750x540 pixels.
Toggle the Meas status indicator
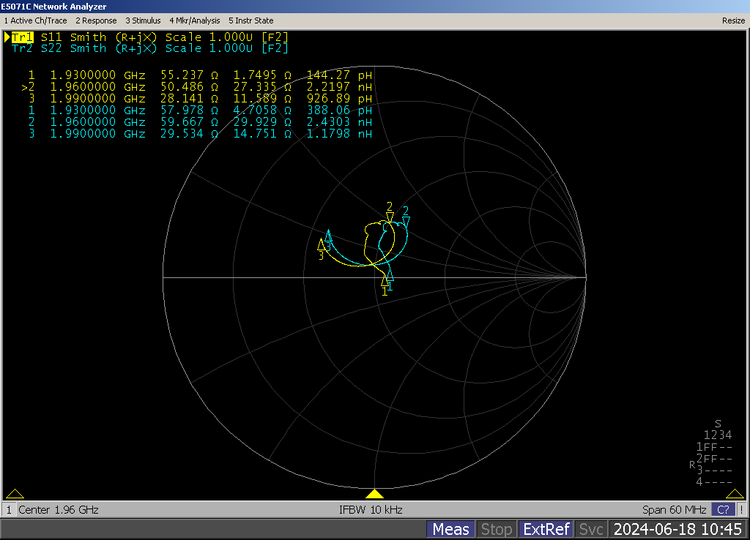pos(450,529)
